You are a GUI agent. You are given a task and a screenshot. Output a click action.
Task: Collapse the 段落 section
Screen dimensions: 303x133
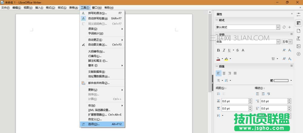[x=217, y=66]
